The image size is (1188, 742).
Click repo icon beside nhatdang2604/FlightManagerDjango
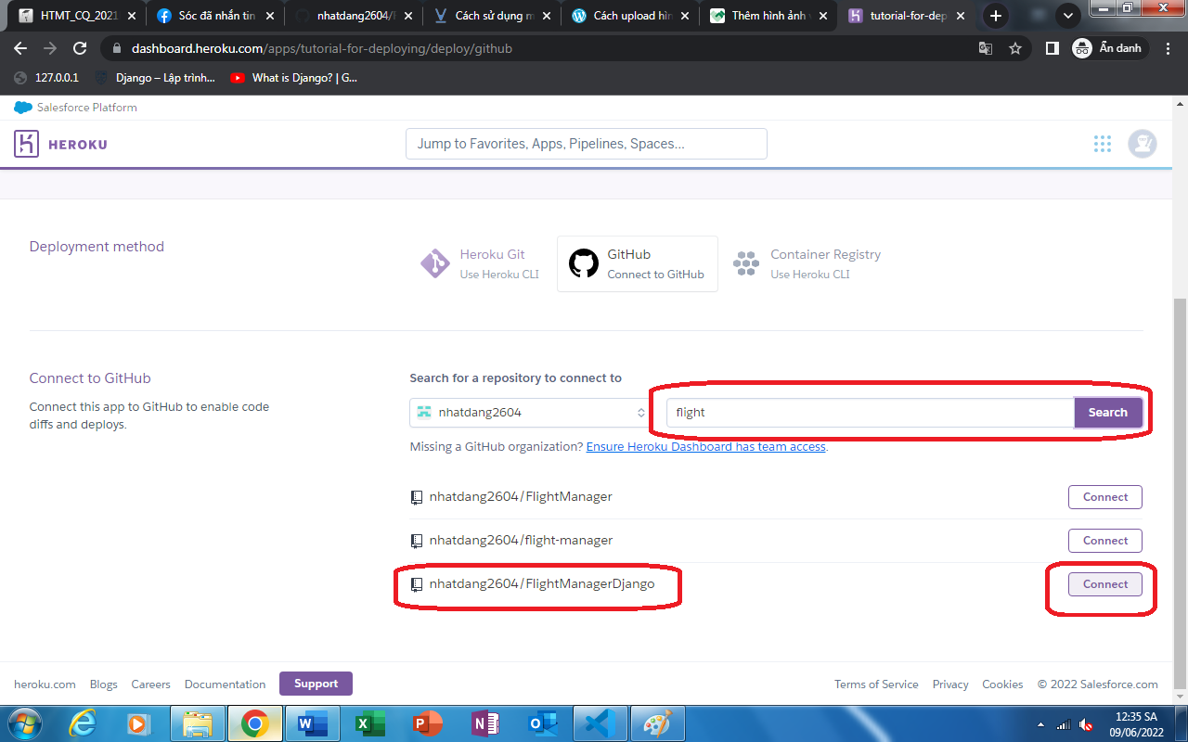coord(417,584)
